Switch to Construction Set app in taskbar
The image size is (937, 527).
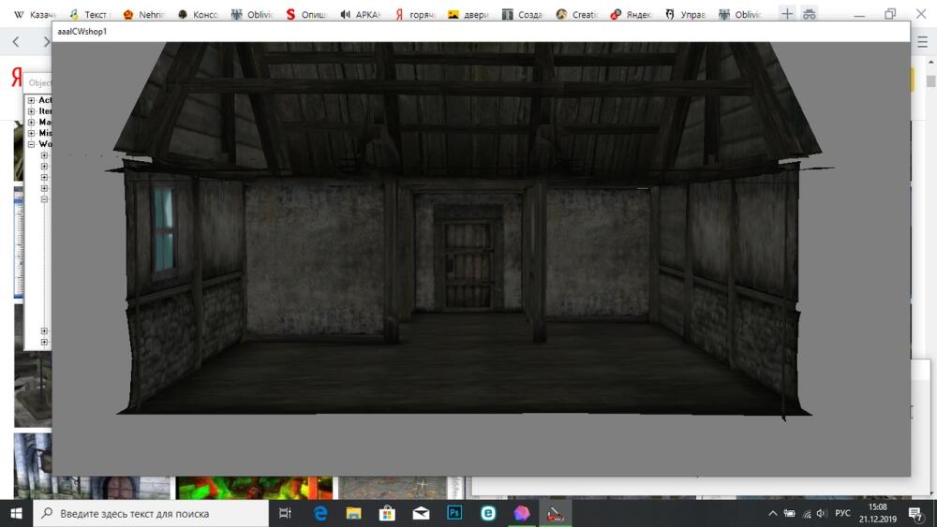point(555,513)
